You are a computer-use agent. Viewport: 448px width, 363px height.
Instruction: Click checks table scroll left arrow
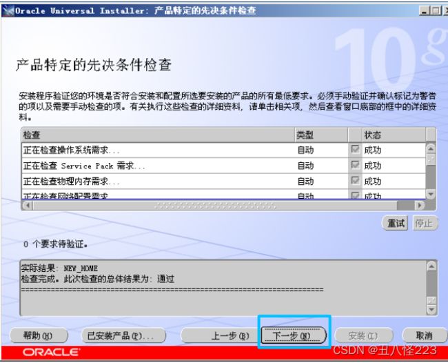pos(28,205)
